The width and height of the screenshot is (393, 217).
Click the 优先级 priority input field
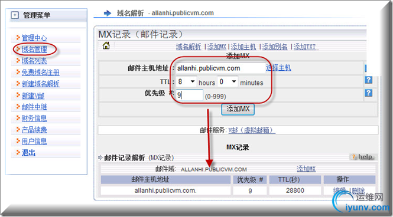[190, 95]
